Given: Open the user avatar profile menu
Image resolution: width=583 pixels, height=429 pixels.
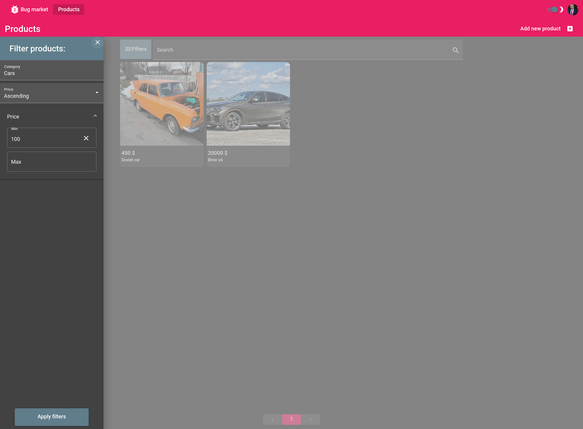Looking at the screenshot, I should coord(573,10).
